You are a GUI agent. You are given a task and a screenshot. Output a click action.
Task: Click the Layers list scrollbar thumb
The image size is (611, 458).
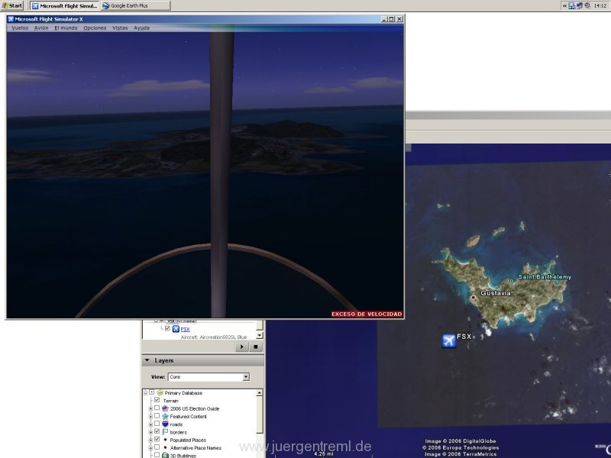coord(260,414)
